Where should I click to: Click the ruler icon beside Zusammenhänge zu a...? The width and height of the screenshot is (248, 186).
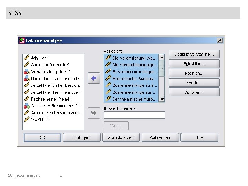click(108, 85)
